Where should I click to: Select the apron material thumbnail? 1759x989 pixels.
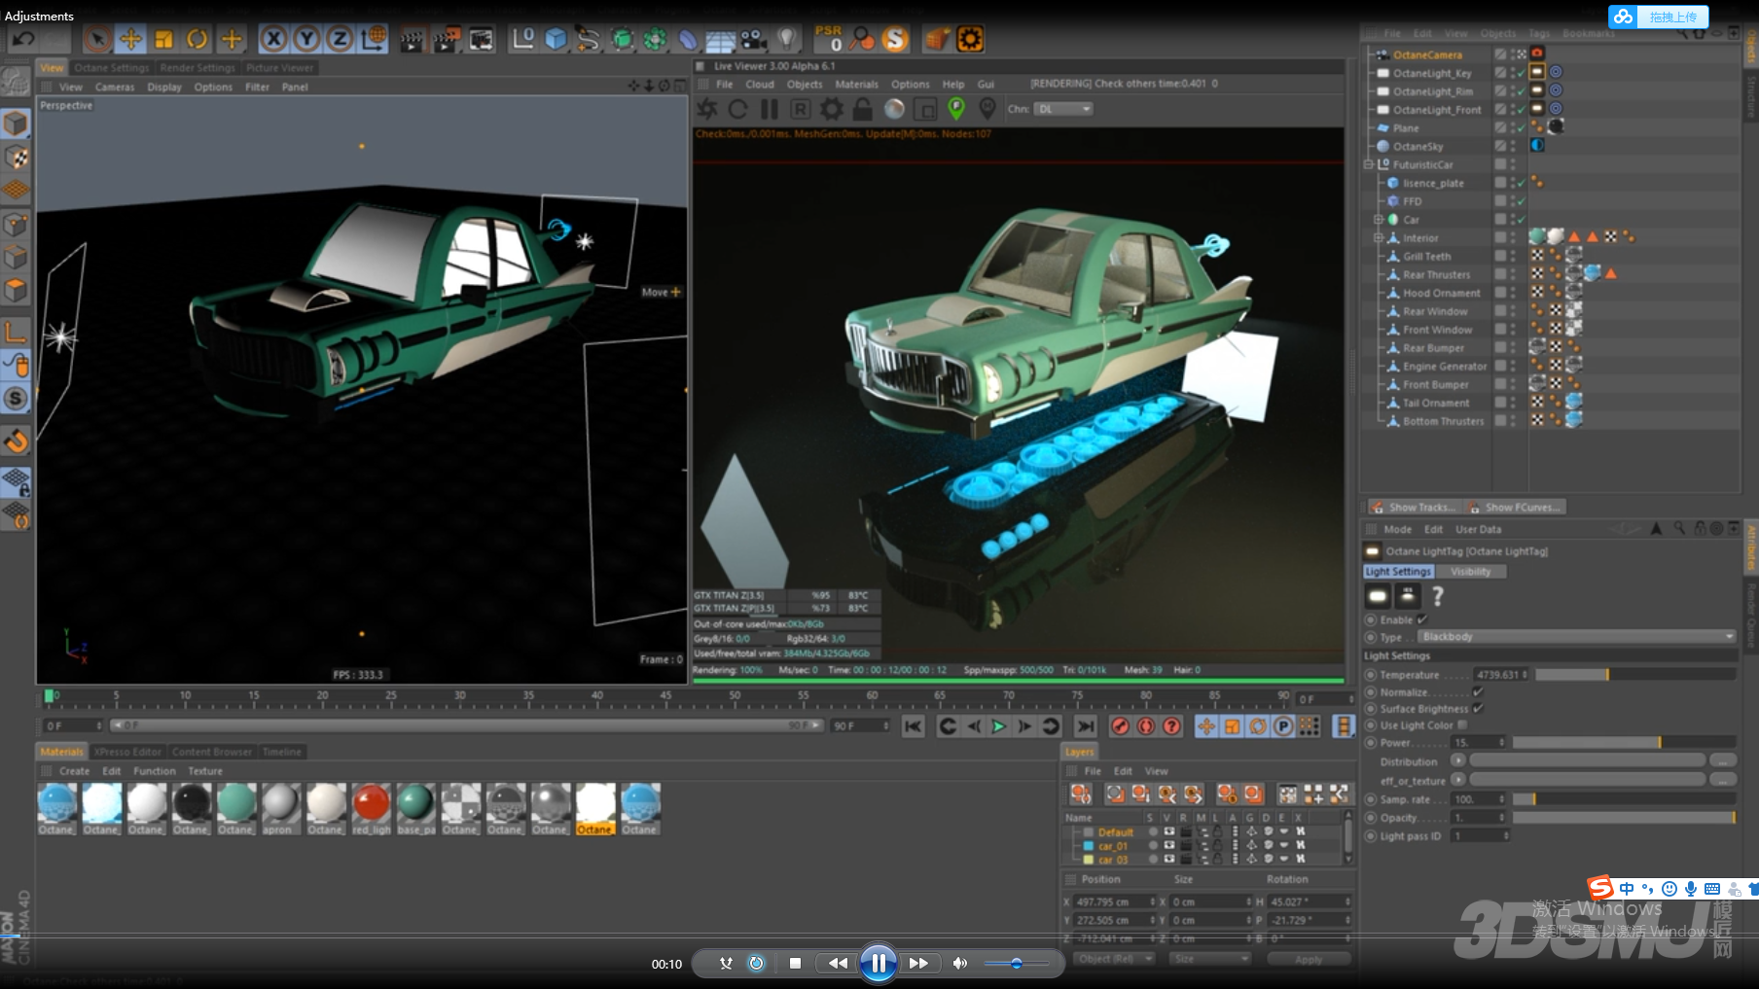point(280,809)
